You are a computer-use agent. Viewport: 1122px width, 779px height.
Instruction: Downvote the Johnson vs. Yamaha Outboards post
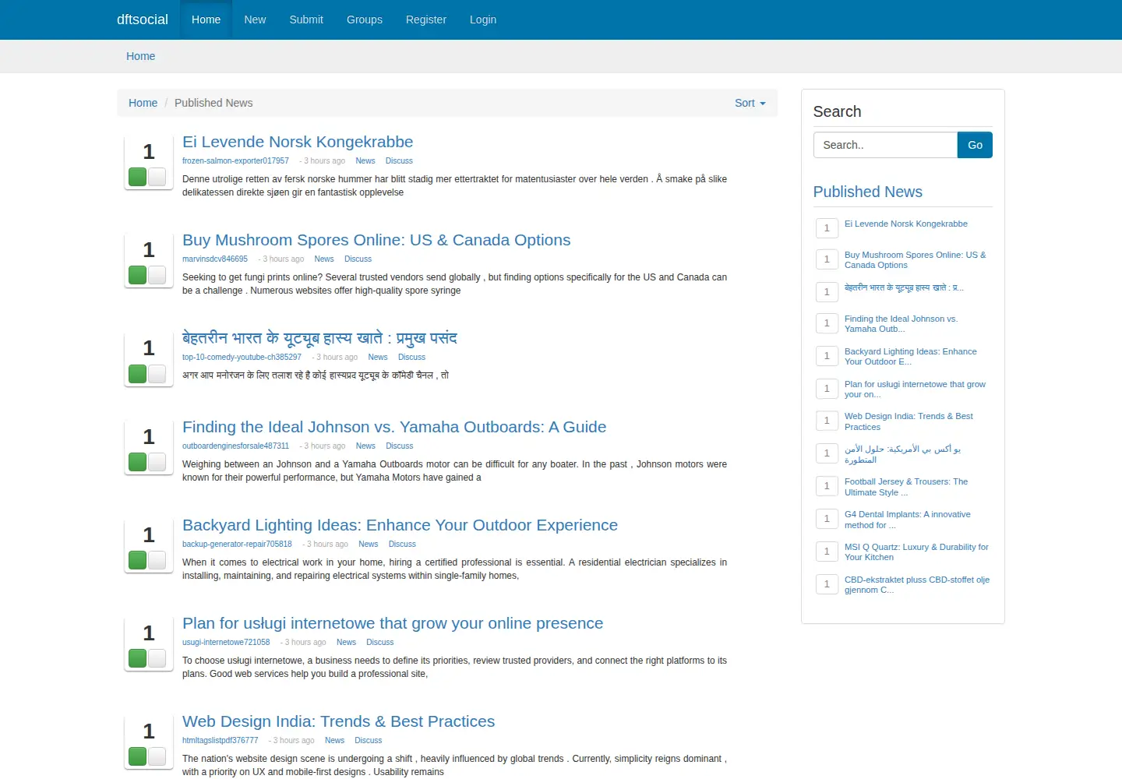tap(157, 462)
